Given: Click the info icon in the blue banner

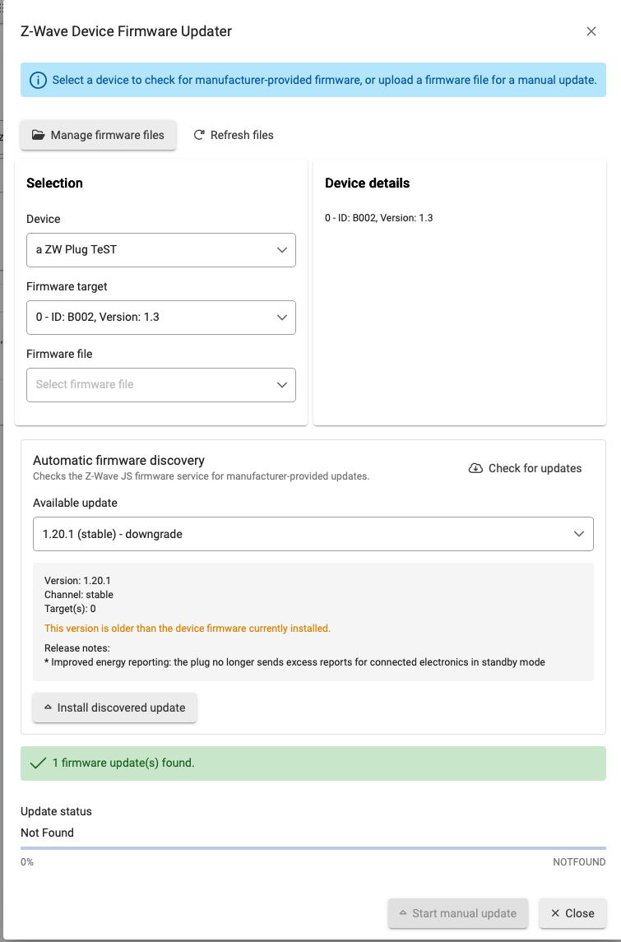Looking at the screenshot, I should 38,80.
